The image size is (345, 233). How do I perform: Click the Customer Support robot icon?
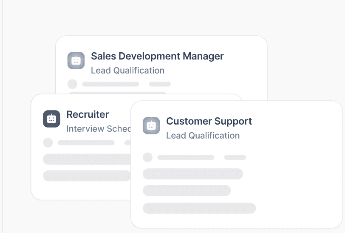click(151, 125)
